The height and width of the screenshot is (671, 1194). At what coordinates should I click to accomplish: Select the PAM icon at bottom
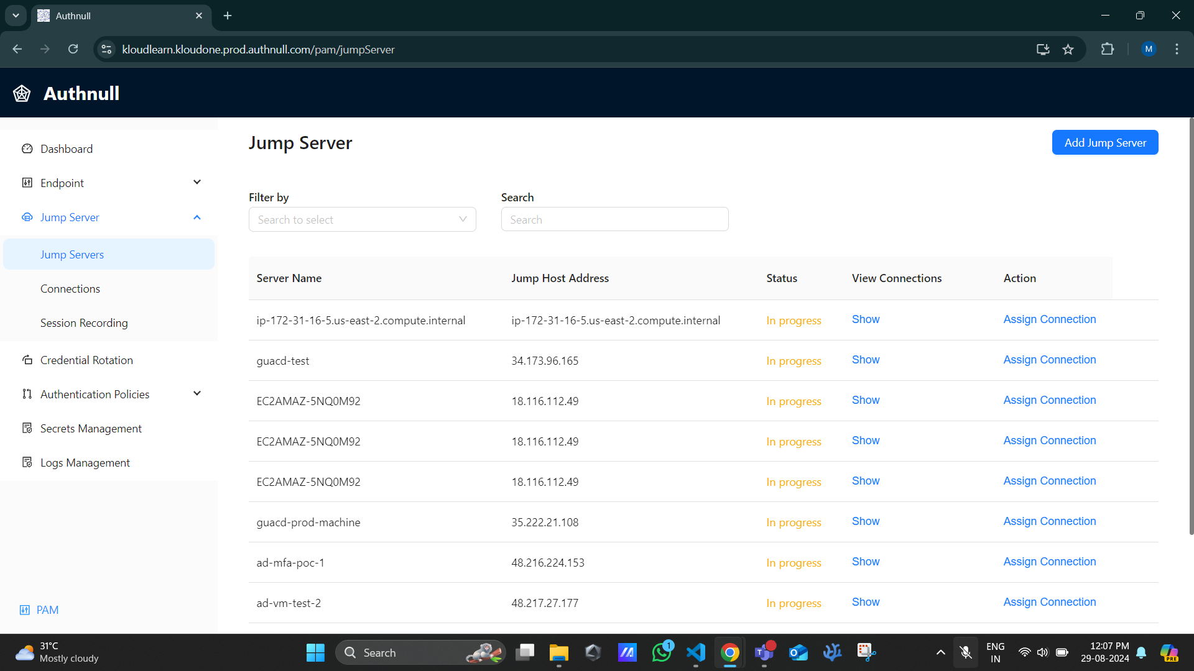(25, 609)
